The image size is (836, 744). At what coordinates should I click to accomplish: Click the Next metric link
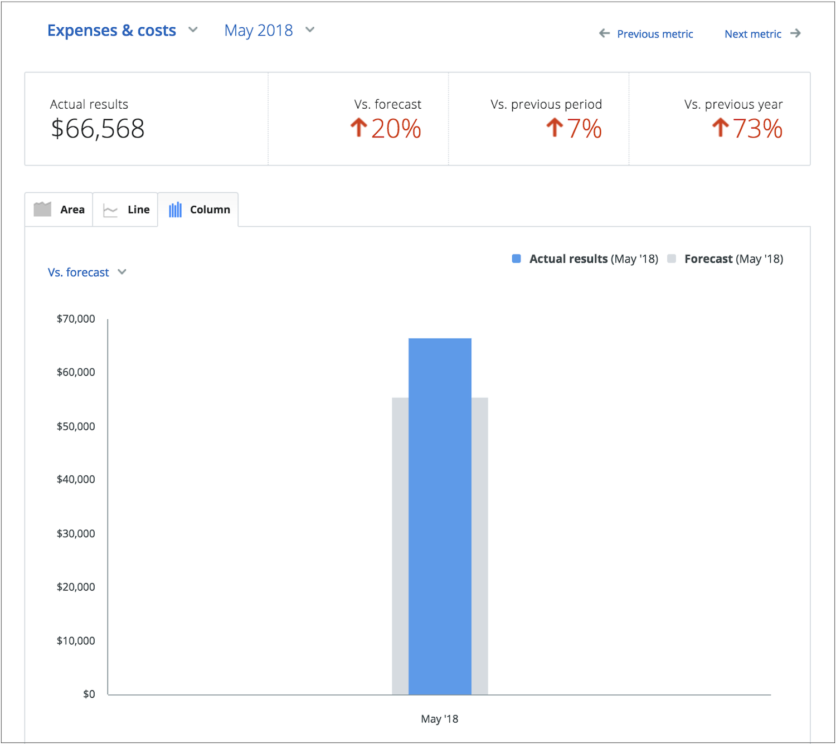[753, 34]
